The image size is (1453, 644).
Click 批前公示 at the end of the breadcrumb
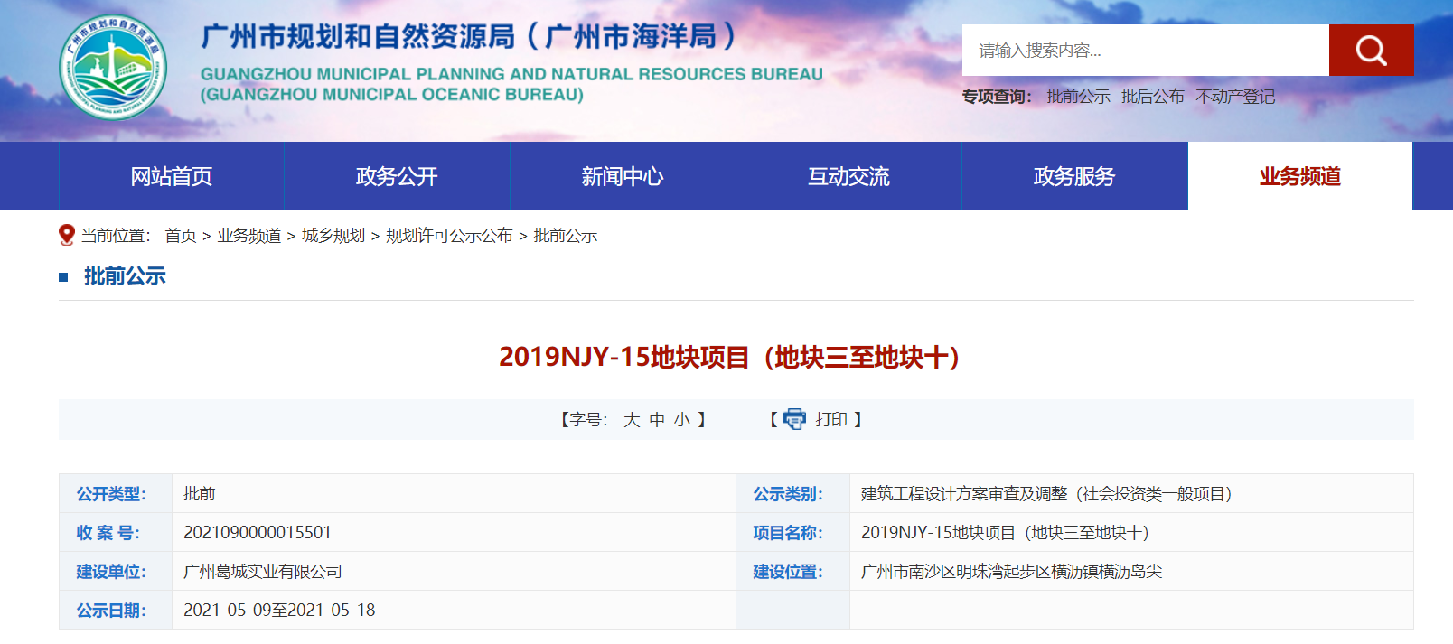(566, 236)
